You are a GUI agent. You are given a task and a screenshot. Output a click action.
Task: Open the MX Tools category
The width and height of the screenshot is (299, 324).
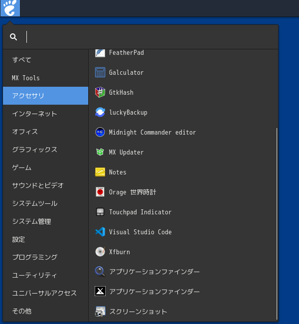[x=45, y=78]
